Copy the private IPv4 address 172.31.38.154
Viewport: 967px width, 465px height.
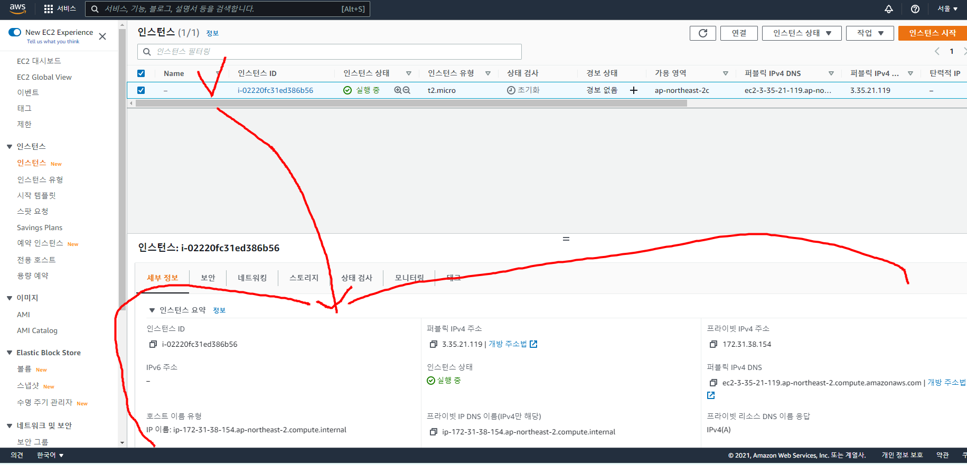coord(713,344)
